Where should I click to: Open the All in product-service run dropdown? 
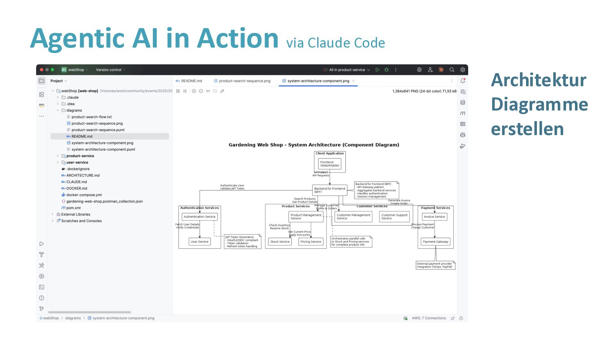[x=349, y=70]
